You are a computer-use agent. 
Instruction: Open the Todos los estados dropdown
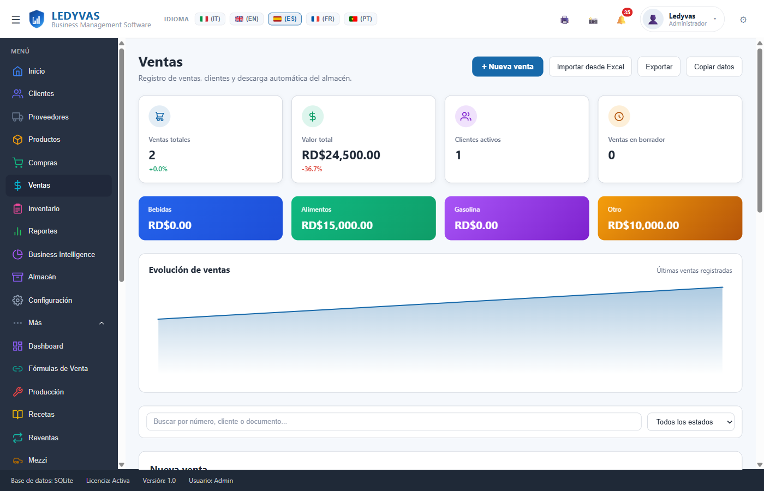pos(691,422)
